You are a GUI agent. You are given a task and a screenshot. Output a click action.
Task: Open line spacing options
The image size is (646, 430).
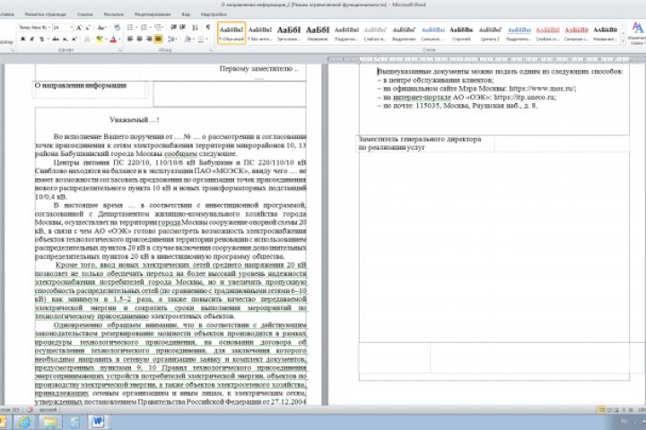click(171, 39)
